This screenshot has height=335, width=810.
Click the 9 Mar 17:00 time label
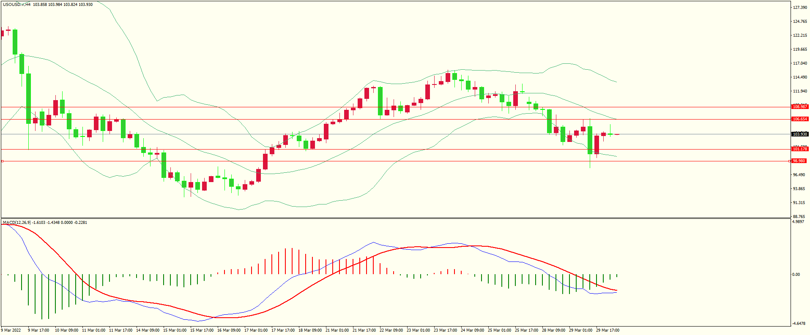[38, 330]
